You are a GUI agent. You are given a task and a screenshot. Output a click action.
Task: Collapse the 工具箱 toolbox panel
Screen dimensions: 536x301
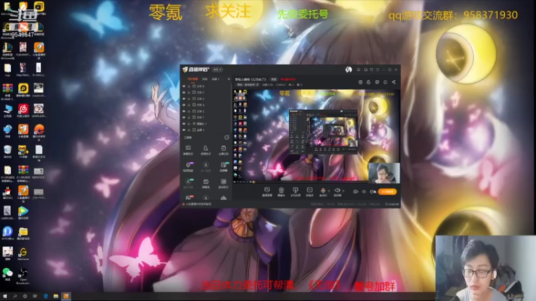tap(226, 138)
